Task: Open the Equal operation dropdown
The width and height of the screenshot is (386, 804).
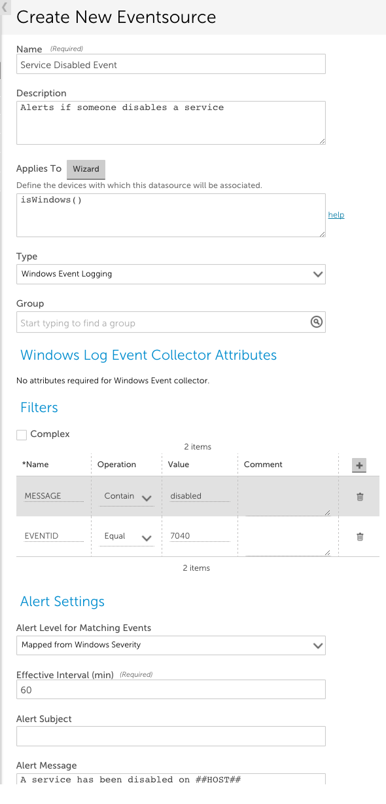Action: [128, 537]
